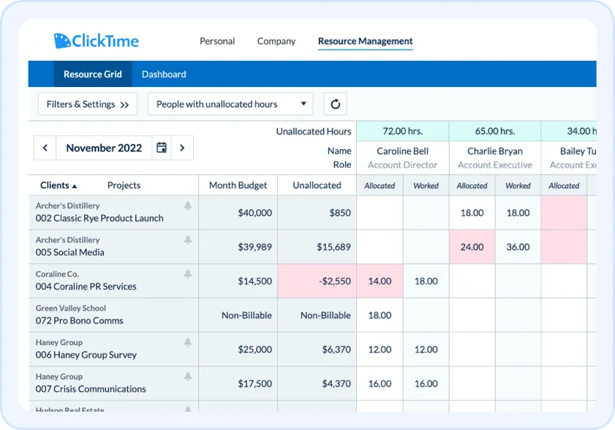Click bell icon for 002 Classic Rye Product Launch
The width and height of the screenshot is (615, 430).
[188, 205]
